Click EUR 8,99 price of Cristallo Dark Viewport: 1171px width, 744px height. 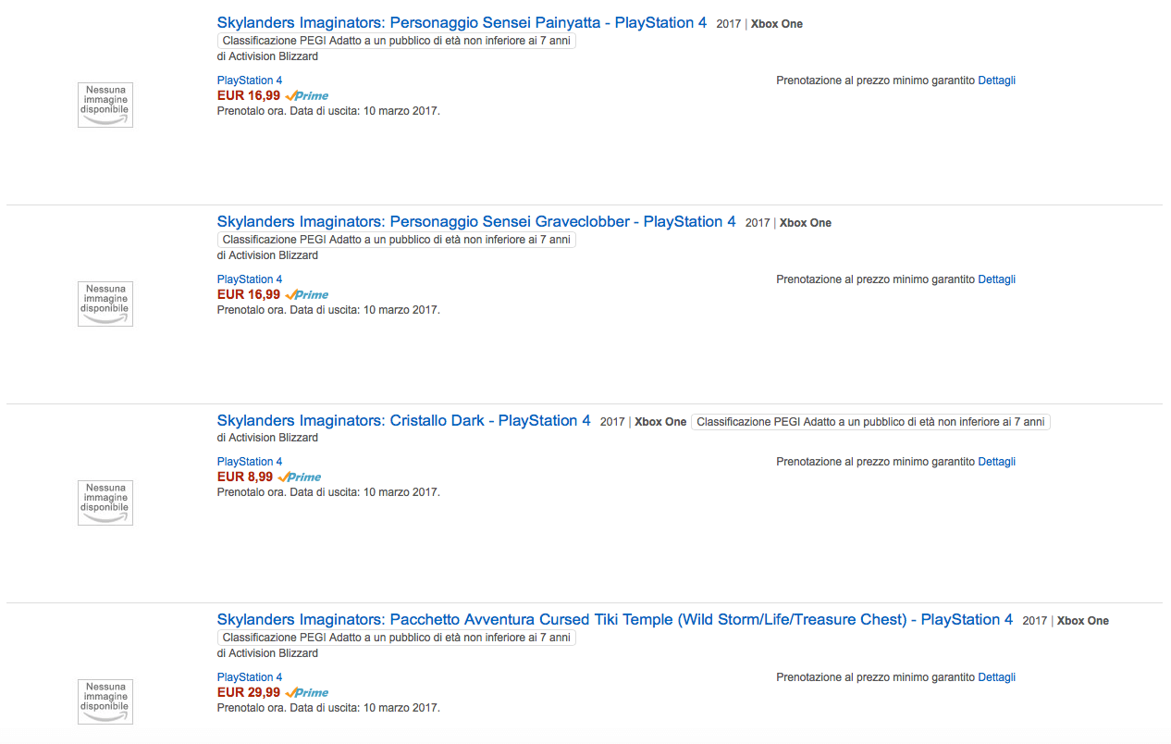245,477
